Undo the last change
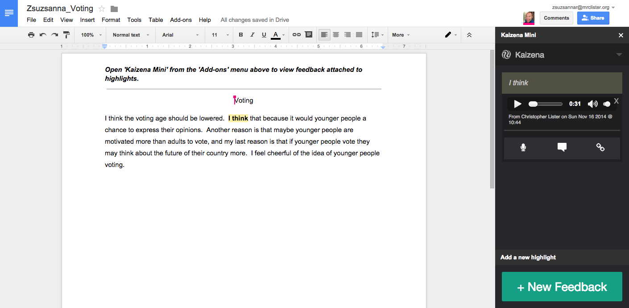The height and width of the screenshot is (308, 629). [43, 35]
